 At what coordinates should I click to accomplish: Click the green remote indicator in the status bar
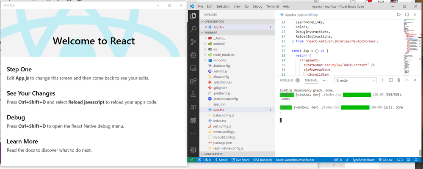[x=191, y=160]
